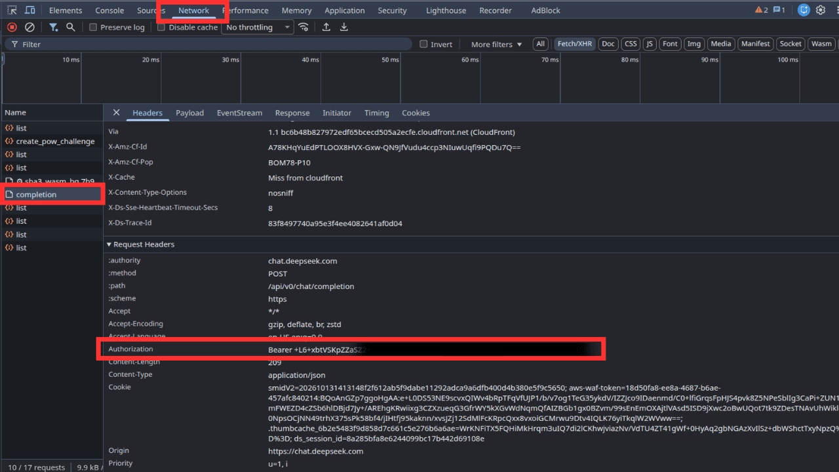The width and height of the screenshot is (839, 472).
Task: Toggle the Fetch/XHR filter
Action: tap(575, 44)
